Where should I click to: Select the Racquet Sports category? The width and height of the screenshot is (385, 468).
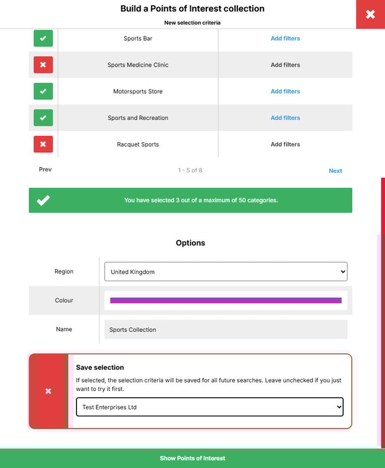(x=43, y=144)
